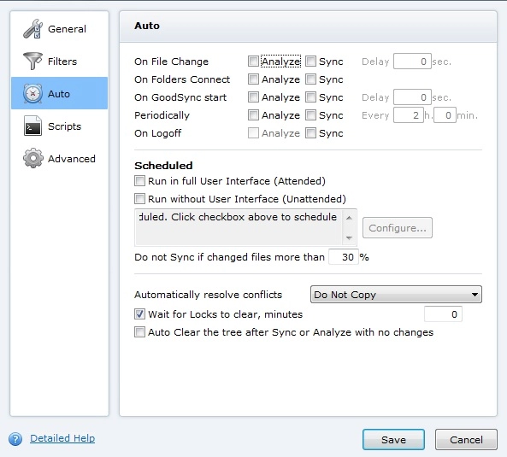Check Auto Clear the tree after Sync
Viewport: 507px width, 457px height.
tap(139, 332)
